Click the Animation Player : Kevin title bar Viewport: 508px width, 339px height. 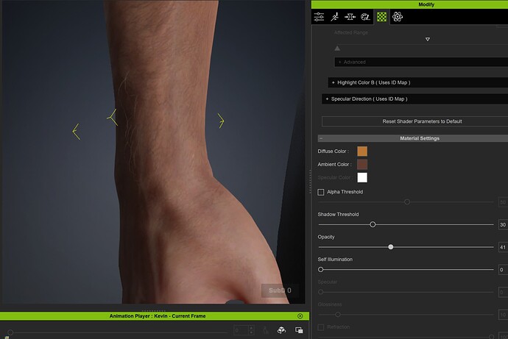coord(155,316)
